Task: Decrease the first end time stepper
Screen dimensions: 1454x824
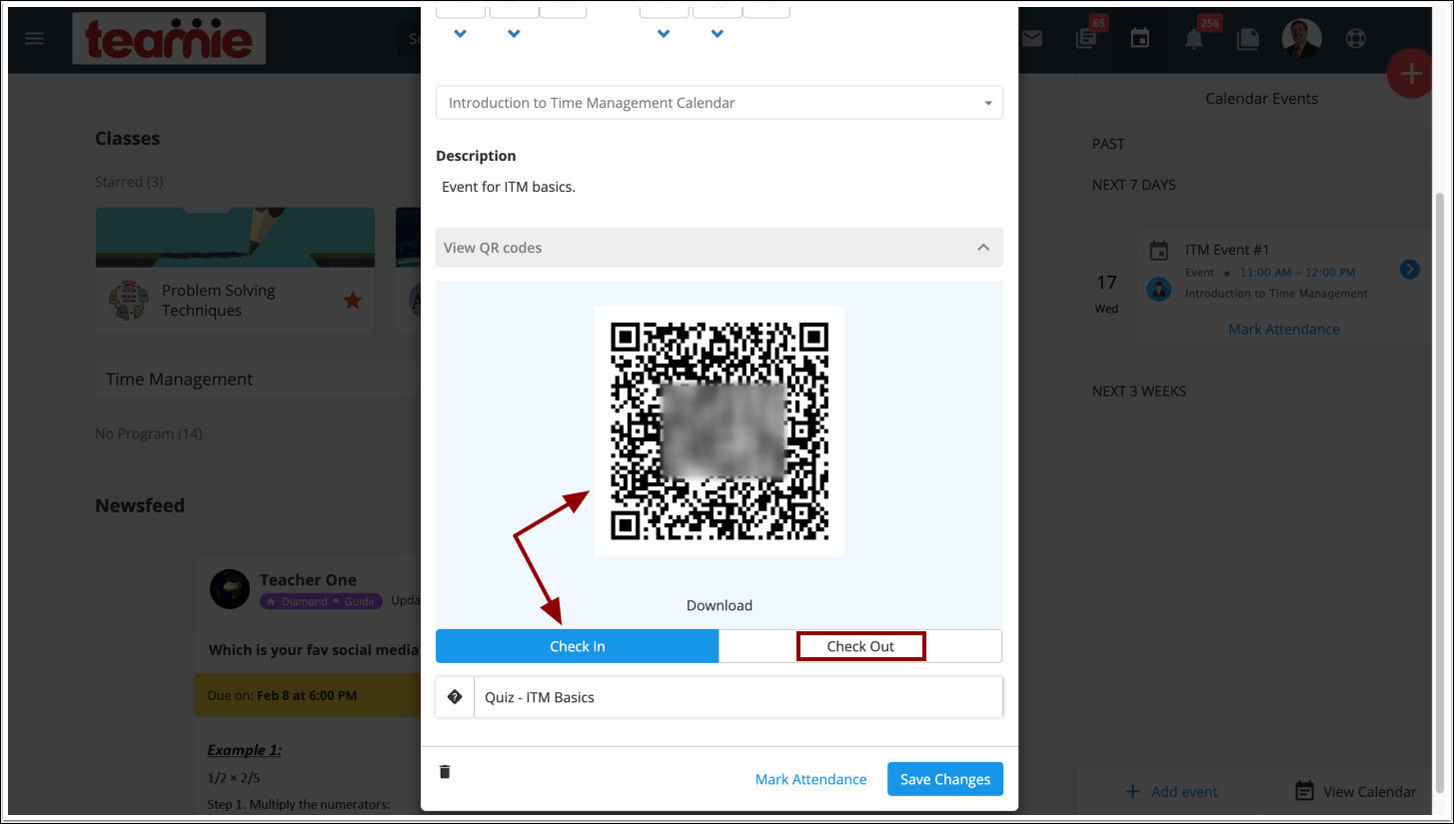Action: (x=664, y=34)
